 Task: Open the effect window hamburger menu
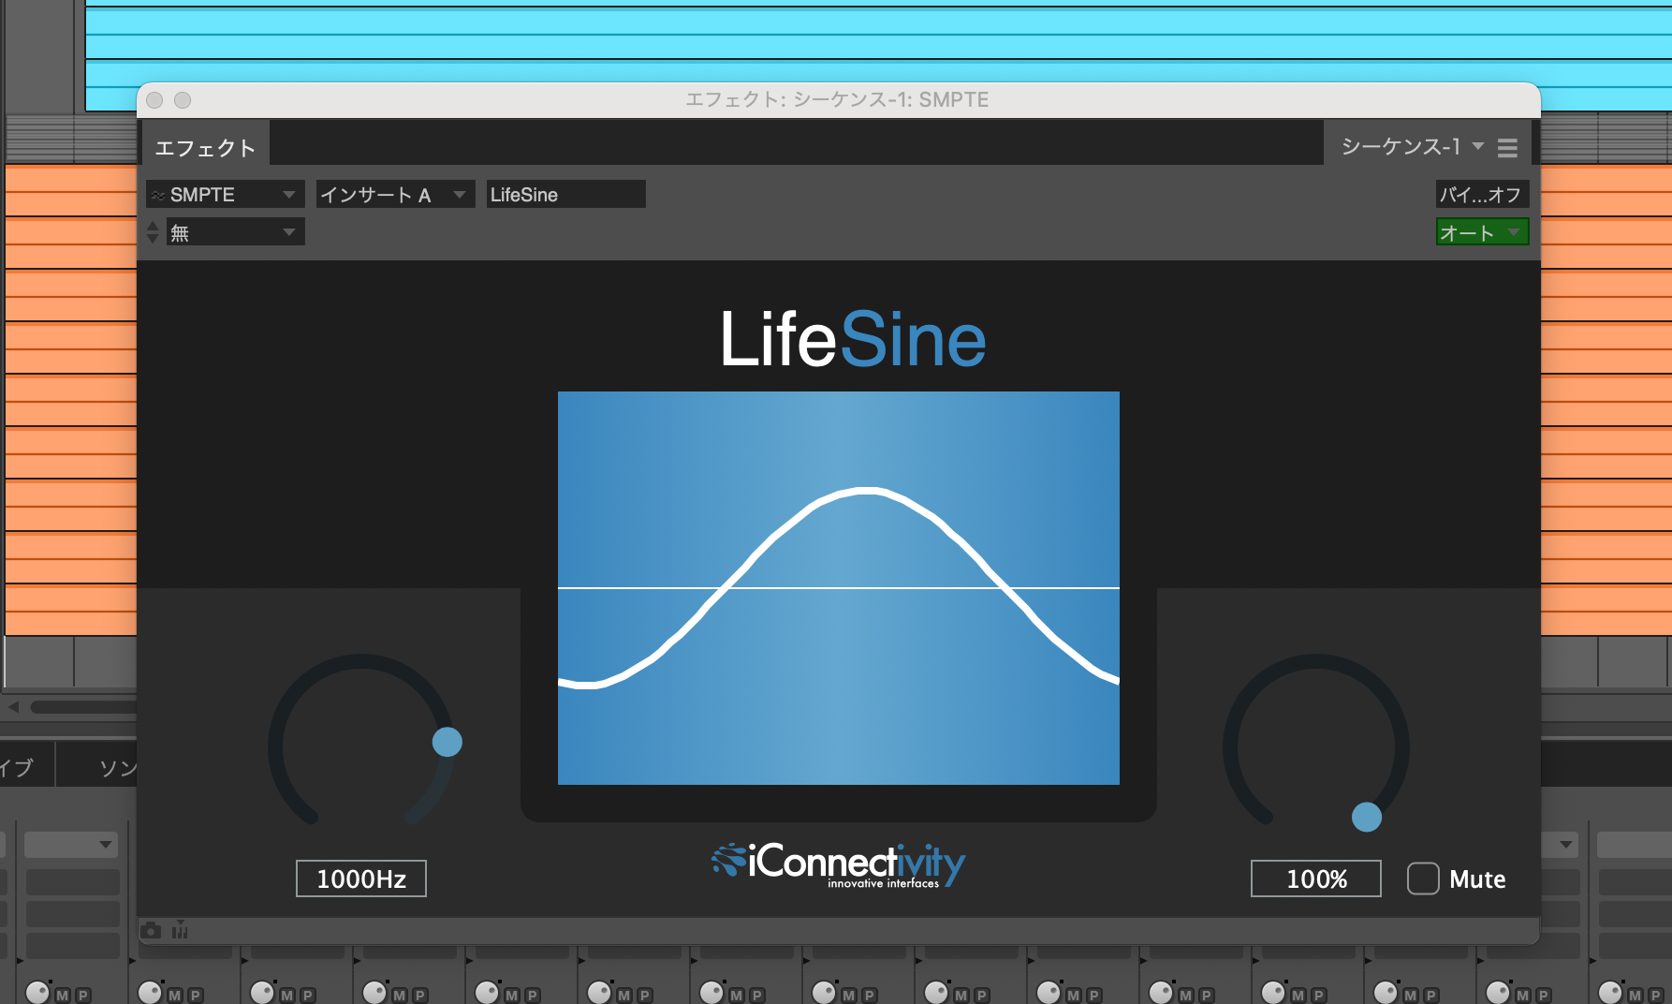coord(1507,148)
